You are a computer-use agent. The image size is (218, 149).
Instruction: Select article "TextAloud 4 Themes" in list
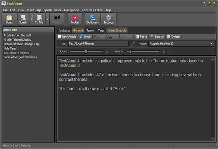click(16, 53)
